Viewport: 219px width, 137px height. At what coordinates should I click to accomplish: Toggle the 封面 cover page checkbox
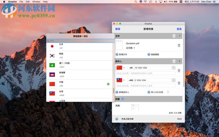(122, 99)
